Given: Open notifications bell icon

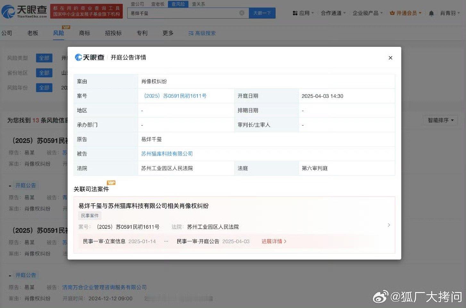Looking at the screenshot, I should (x=431, y=13).
